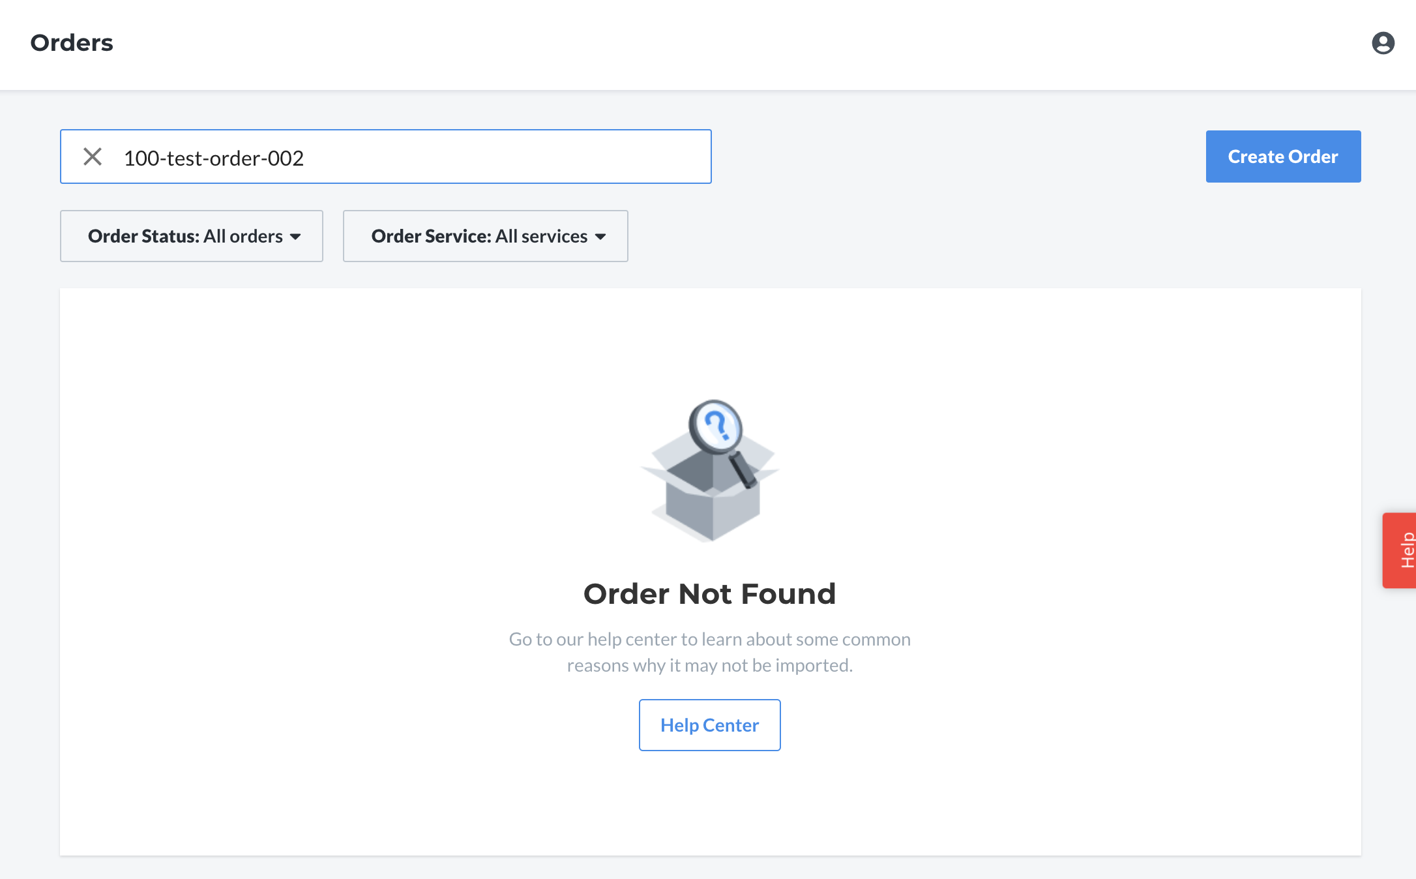Open the red Help side tab
This screenshot has width=1416, height=879.
pos(1400,550)
